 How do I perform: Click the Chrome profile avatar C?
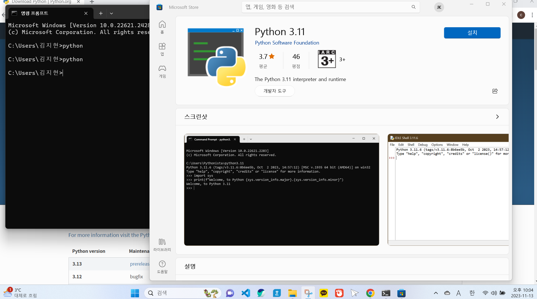coord(521,15)
